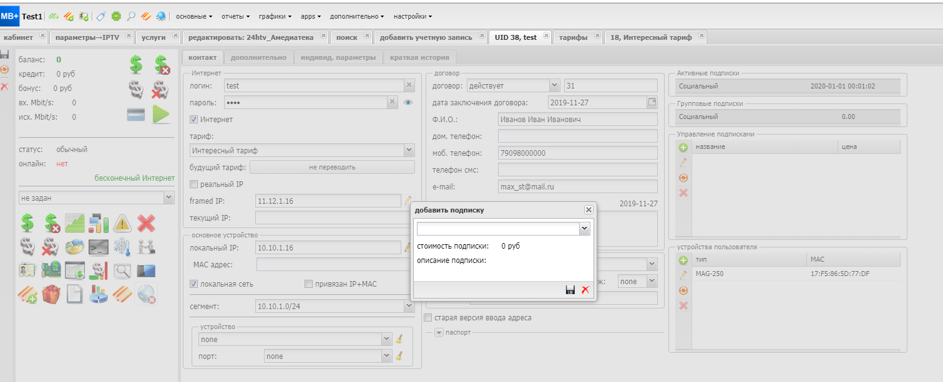Screen dimensions: 943x382
Task: Click the Ф.И.О. input field
Action: pos(577,119)
